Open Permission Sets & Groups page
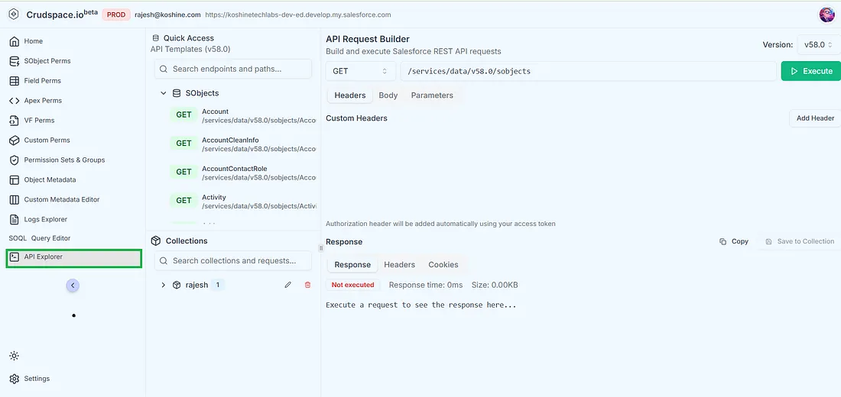The height and width of the screenshot is (397, 841). point(64,160)
